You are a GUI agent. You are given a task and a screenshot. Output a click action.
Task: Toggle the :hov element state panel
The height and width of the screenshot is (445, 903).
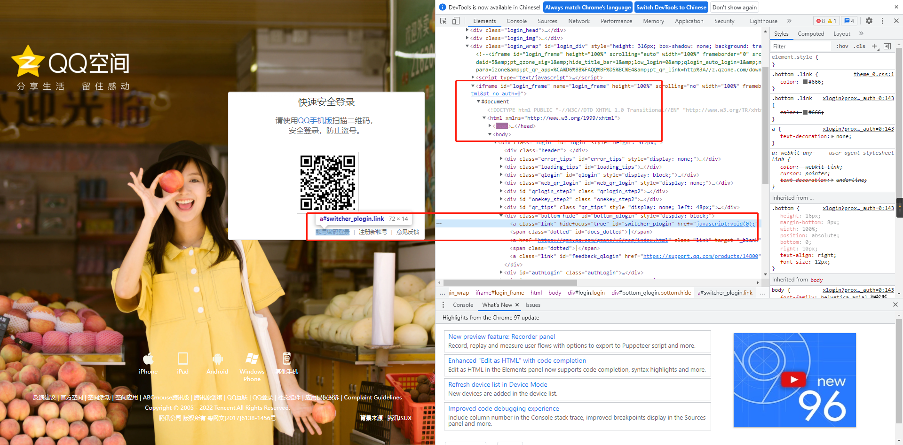pyautogui.click(x=841, y=46)
